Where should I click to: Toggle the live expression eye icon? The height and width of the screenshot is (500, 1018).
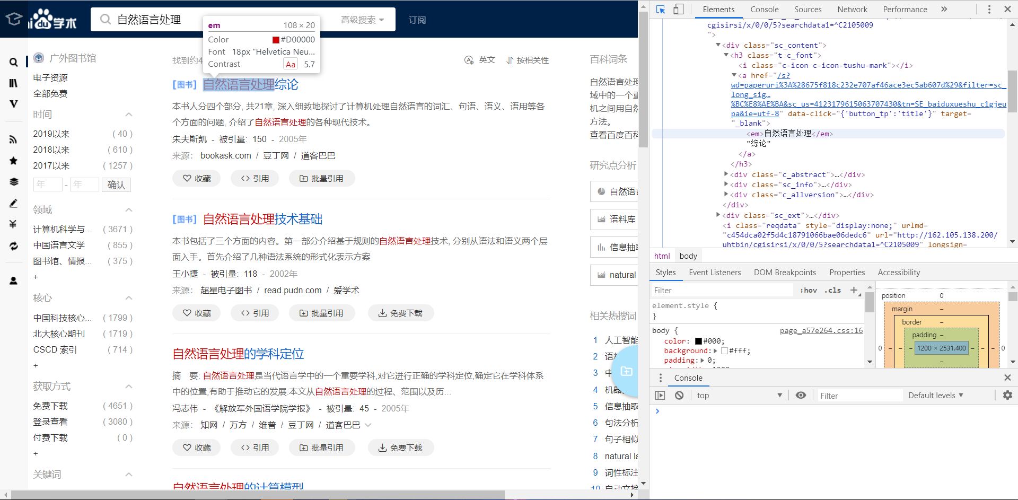coord(801,395)
